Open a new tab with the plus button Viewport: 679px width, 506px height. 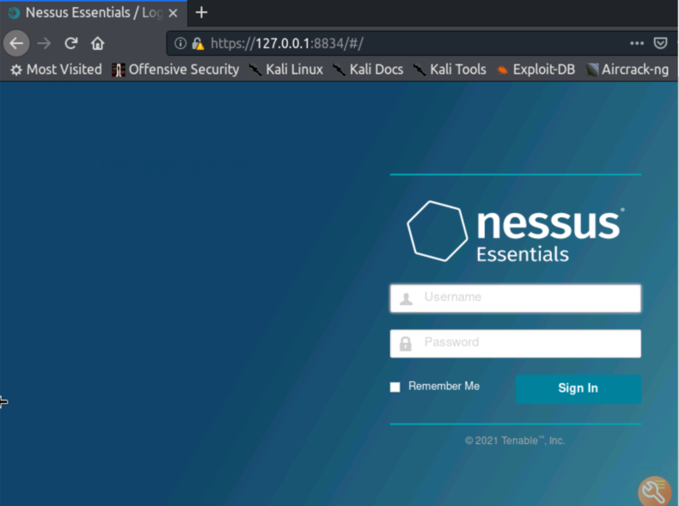tap(201, 13)
